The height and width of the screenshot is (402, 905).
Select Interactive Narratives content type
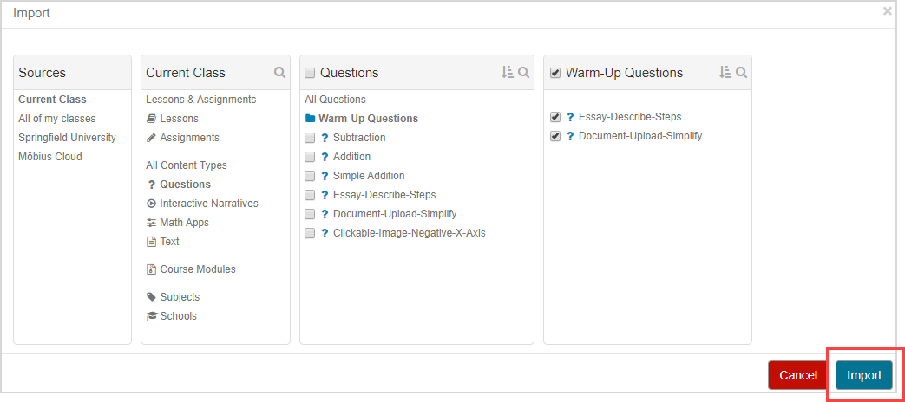point(208,204)
